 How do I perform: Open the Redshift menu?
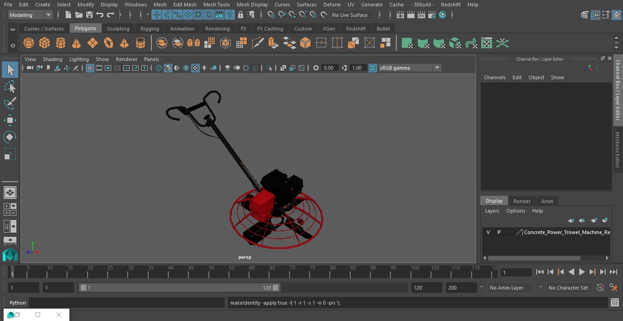click(x=450, y=5)
